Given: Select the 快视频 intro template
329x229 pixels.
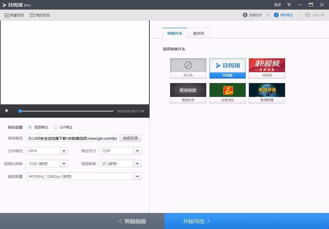Looking at the screenshot, I should pyautogui.click(x=267, y=68).
